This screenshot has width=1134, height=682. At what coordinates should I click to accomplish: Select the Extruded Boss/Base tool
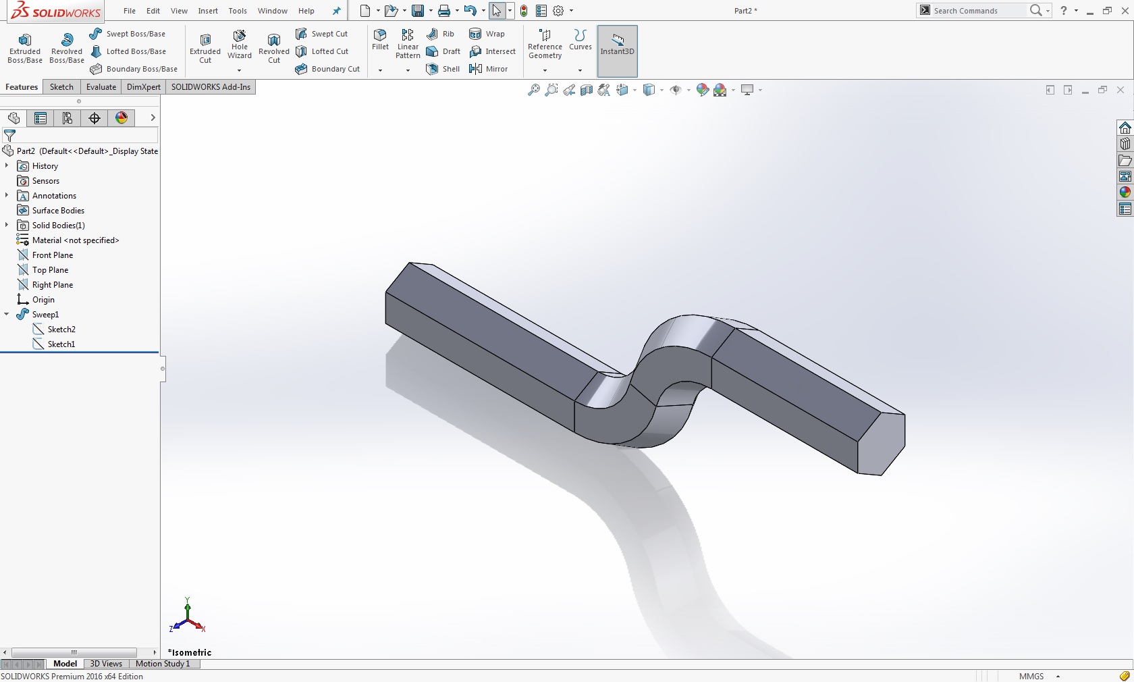[25, 48]
